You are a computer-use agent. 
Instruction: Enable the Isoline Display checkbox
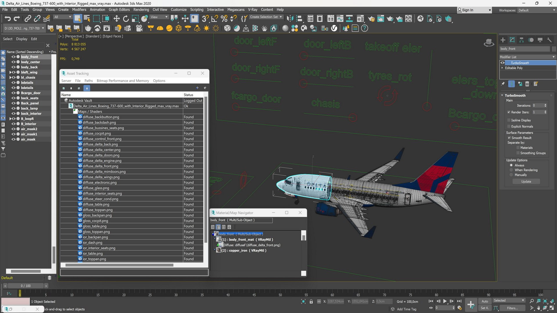(509, 120)
